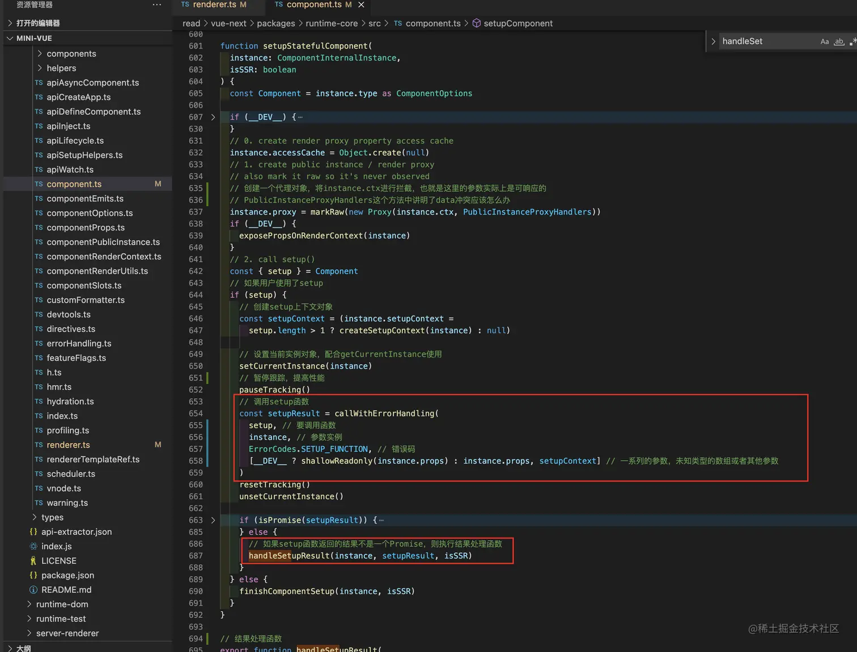857x652 pixels.
Task: Expand the helpers folder
Action: [61, 68]
